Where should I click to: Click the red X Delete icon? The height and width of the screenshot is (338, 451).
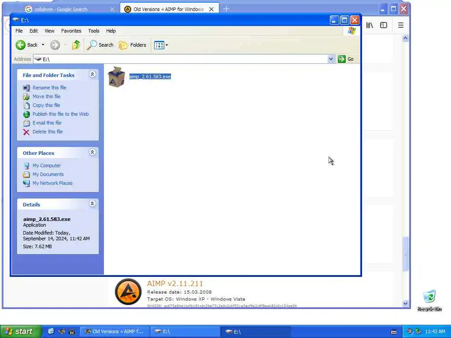[26, 132]
